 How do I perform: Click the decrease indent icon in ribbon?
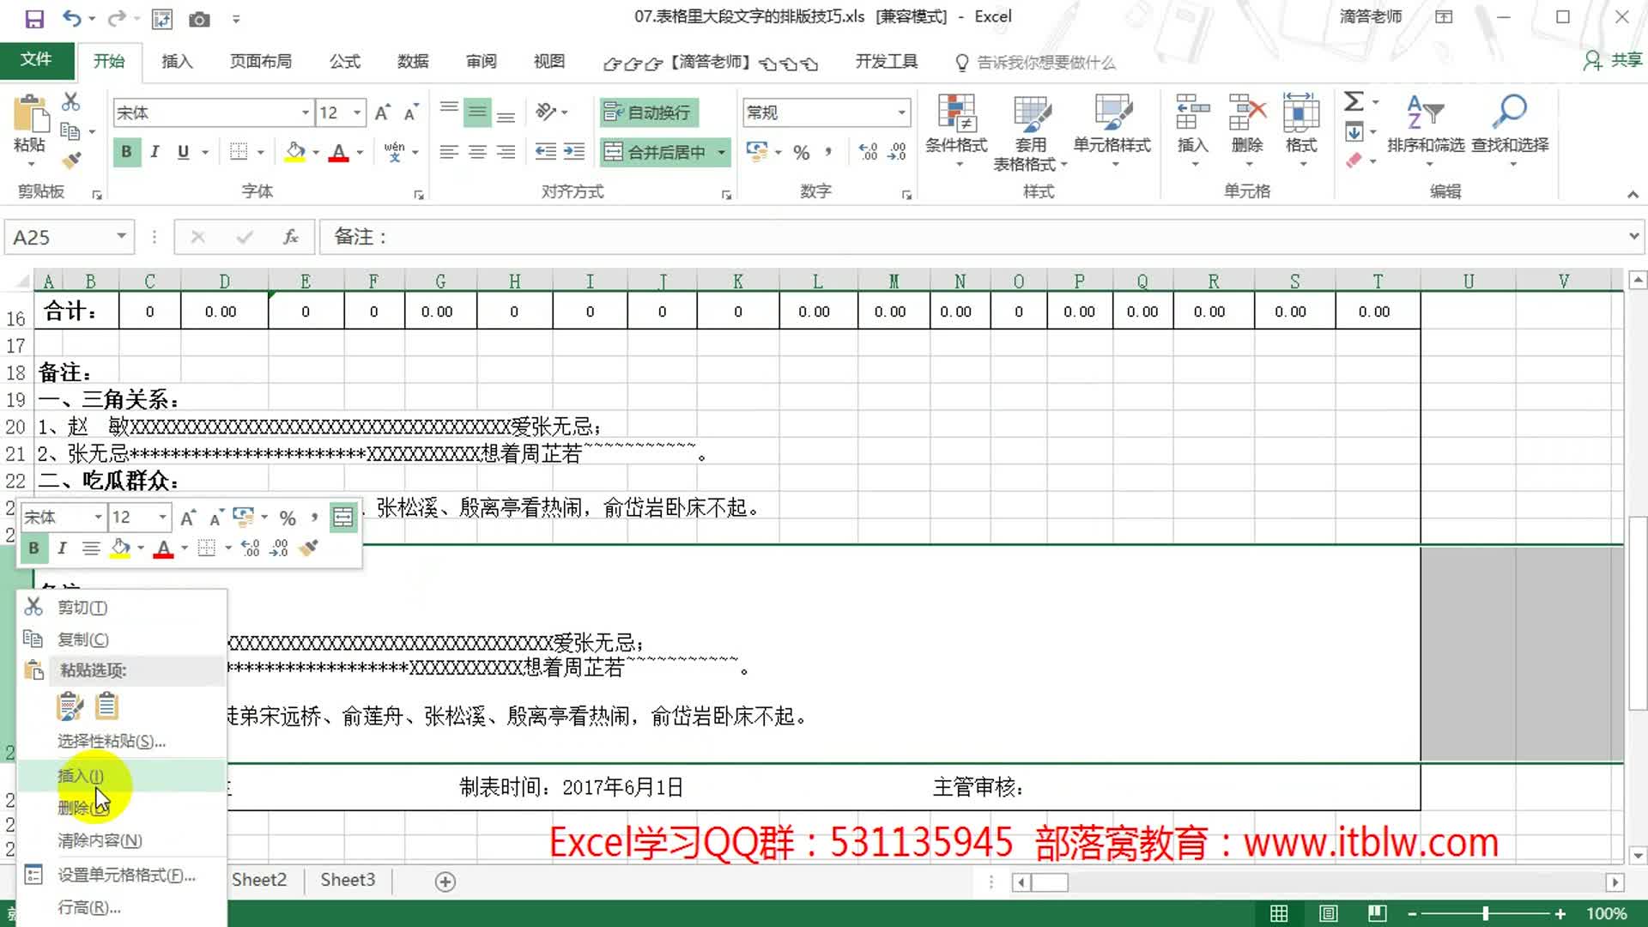pyautogui.click(x=545, y=152)
